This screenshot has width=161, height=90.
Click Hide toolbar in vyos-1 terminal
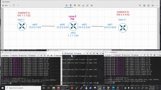click(58, 55)
